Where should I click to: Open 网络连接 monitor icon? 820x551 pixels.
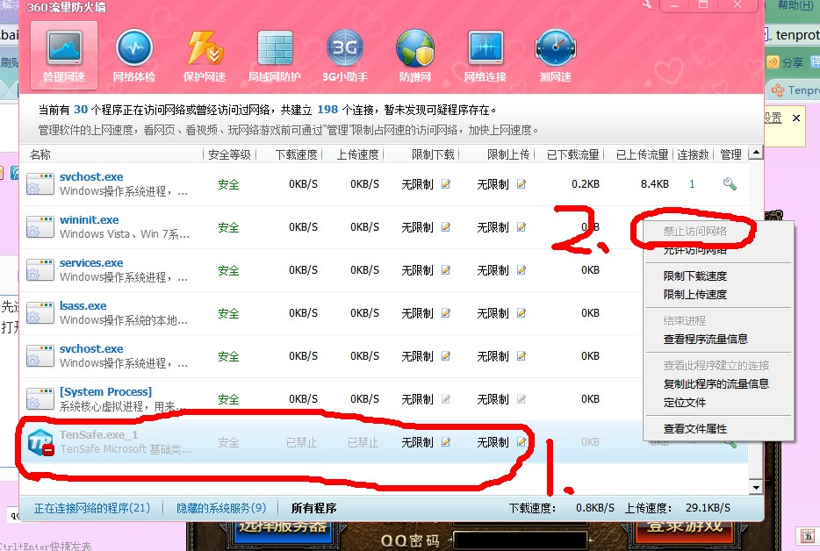click(x=486, y=55)
